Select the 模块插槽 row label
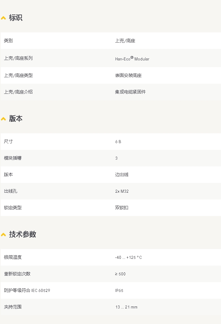 point(13,158)
